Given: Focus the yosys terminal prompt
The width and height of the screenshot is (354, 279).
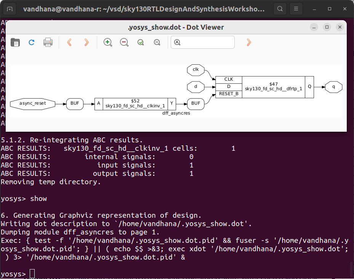Looking at the screenshot, I should 32,273.
